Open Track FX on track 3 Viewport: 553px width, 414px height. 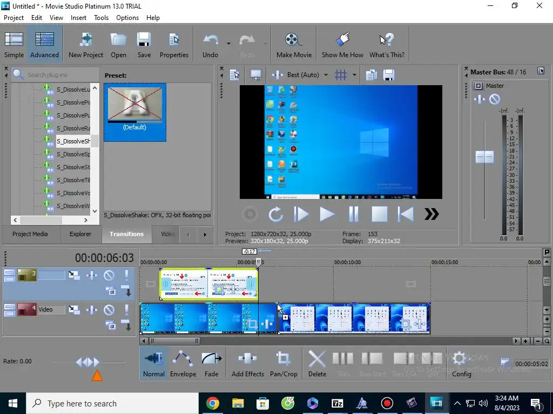(92, 275)
